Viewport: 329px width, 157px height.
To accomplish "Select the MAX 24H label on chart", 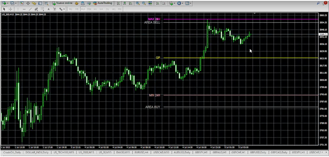I will coord(154,19).
